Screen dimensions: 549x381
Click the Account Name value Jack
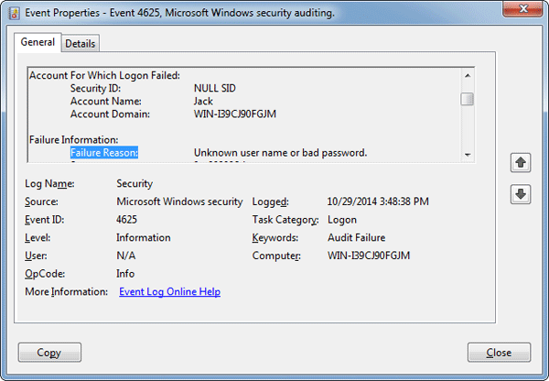pyautogui.click(x=205, y=102)
